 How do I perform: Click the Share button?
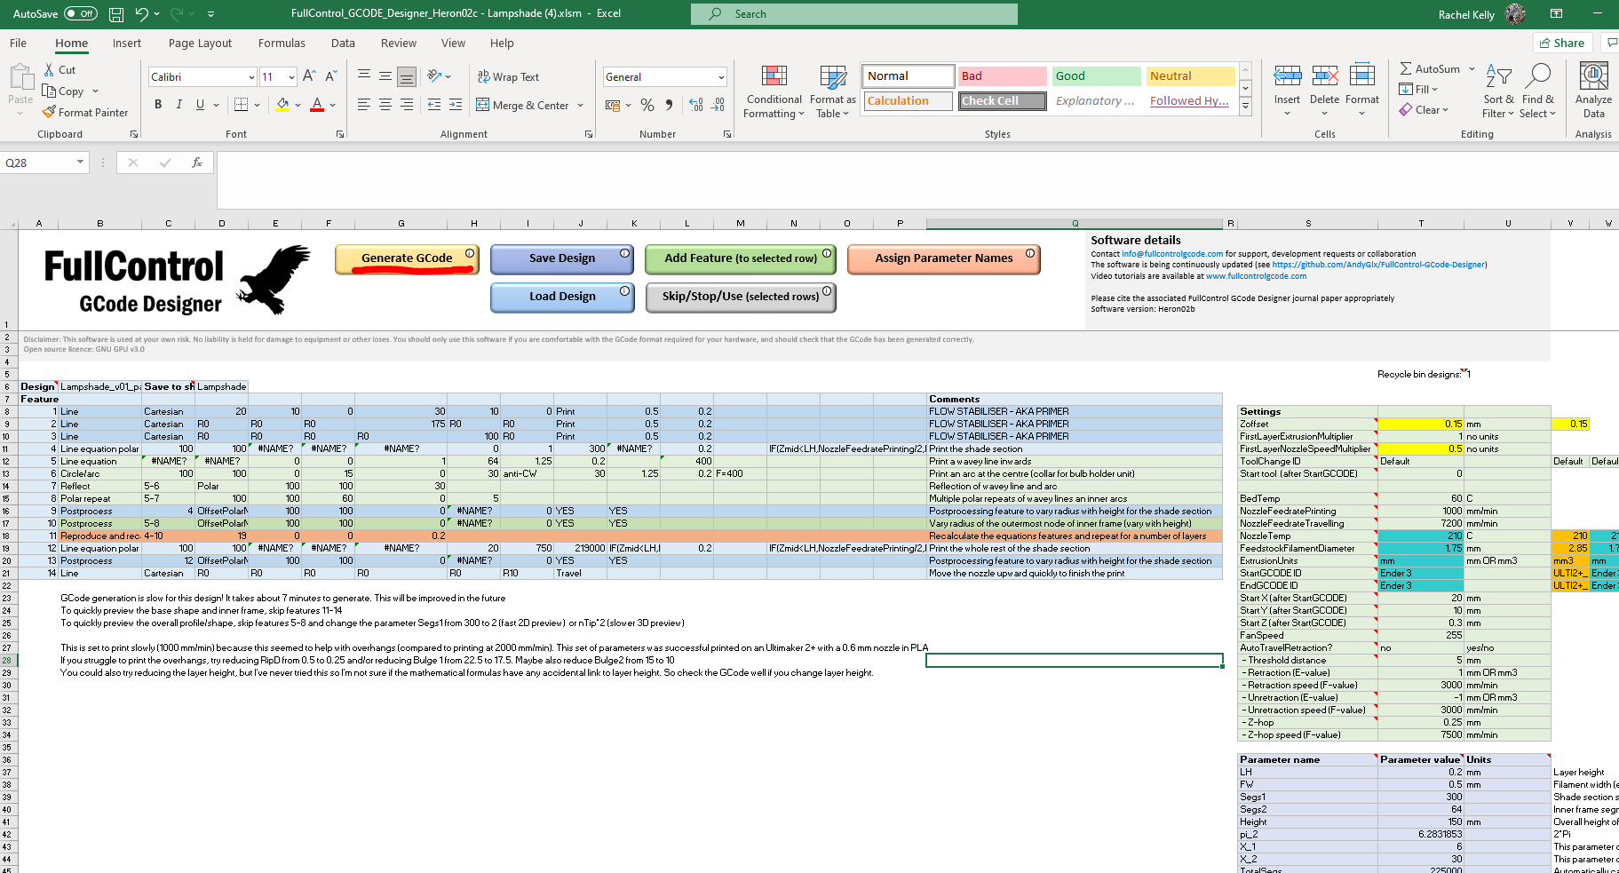coord(1562,43)
